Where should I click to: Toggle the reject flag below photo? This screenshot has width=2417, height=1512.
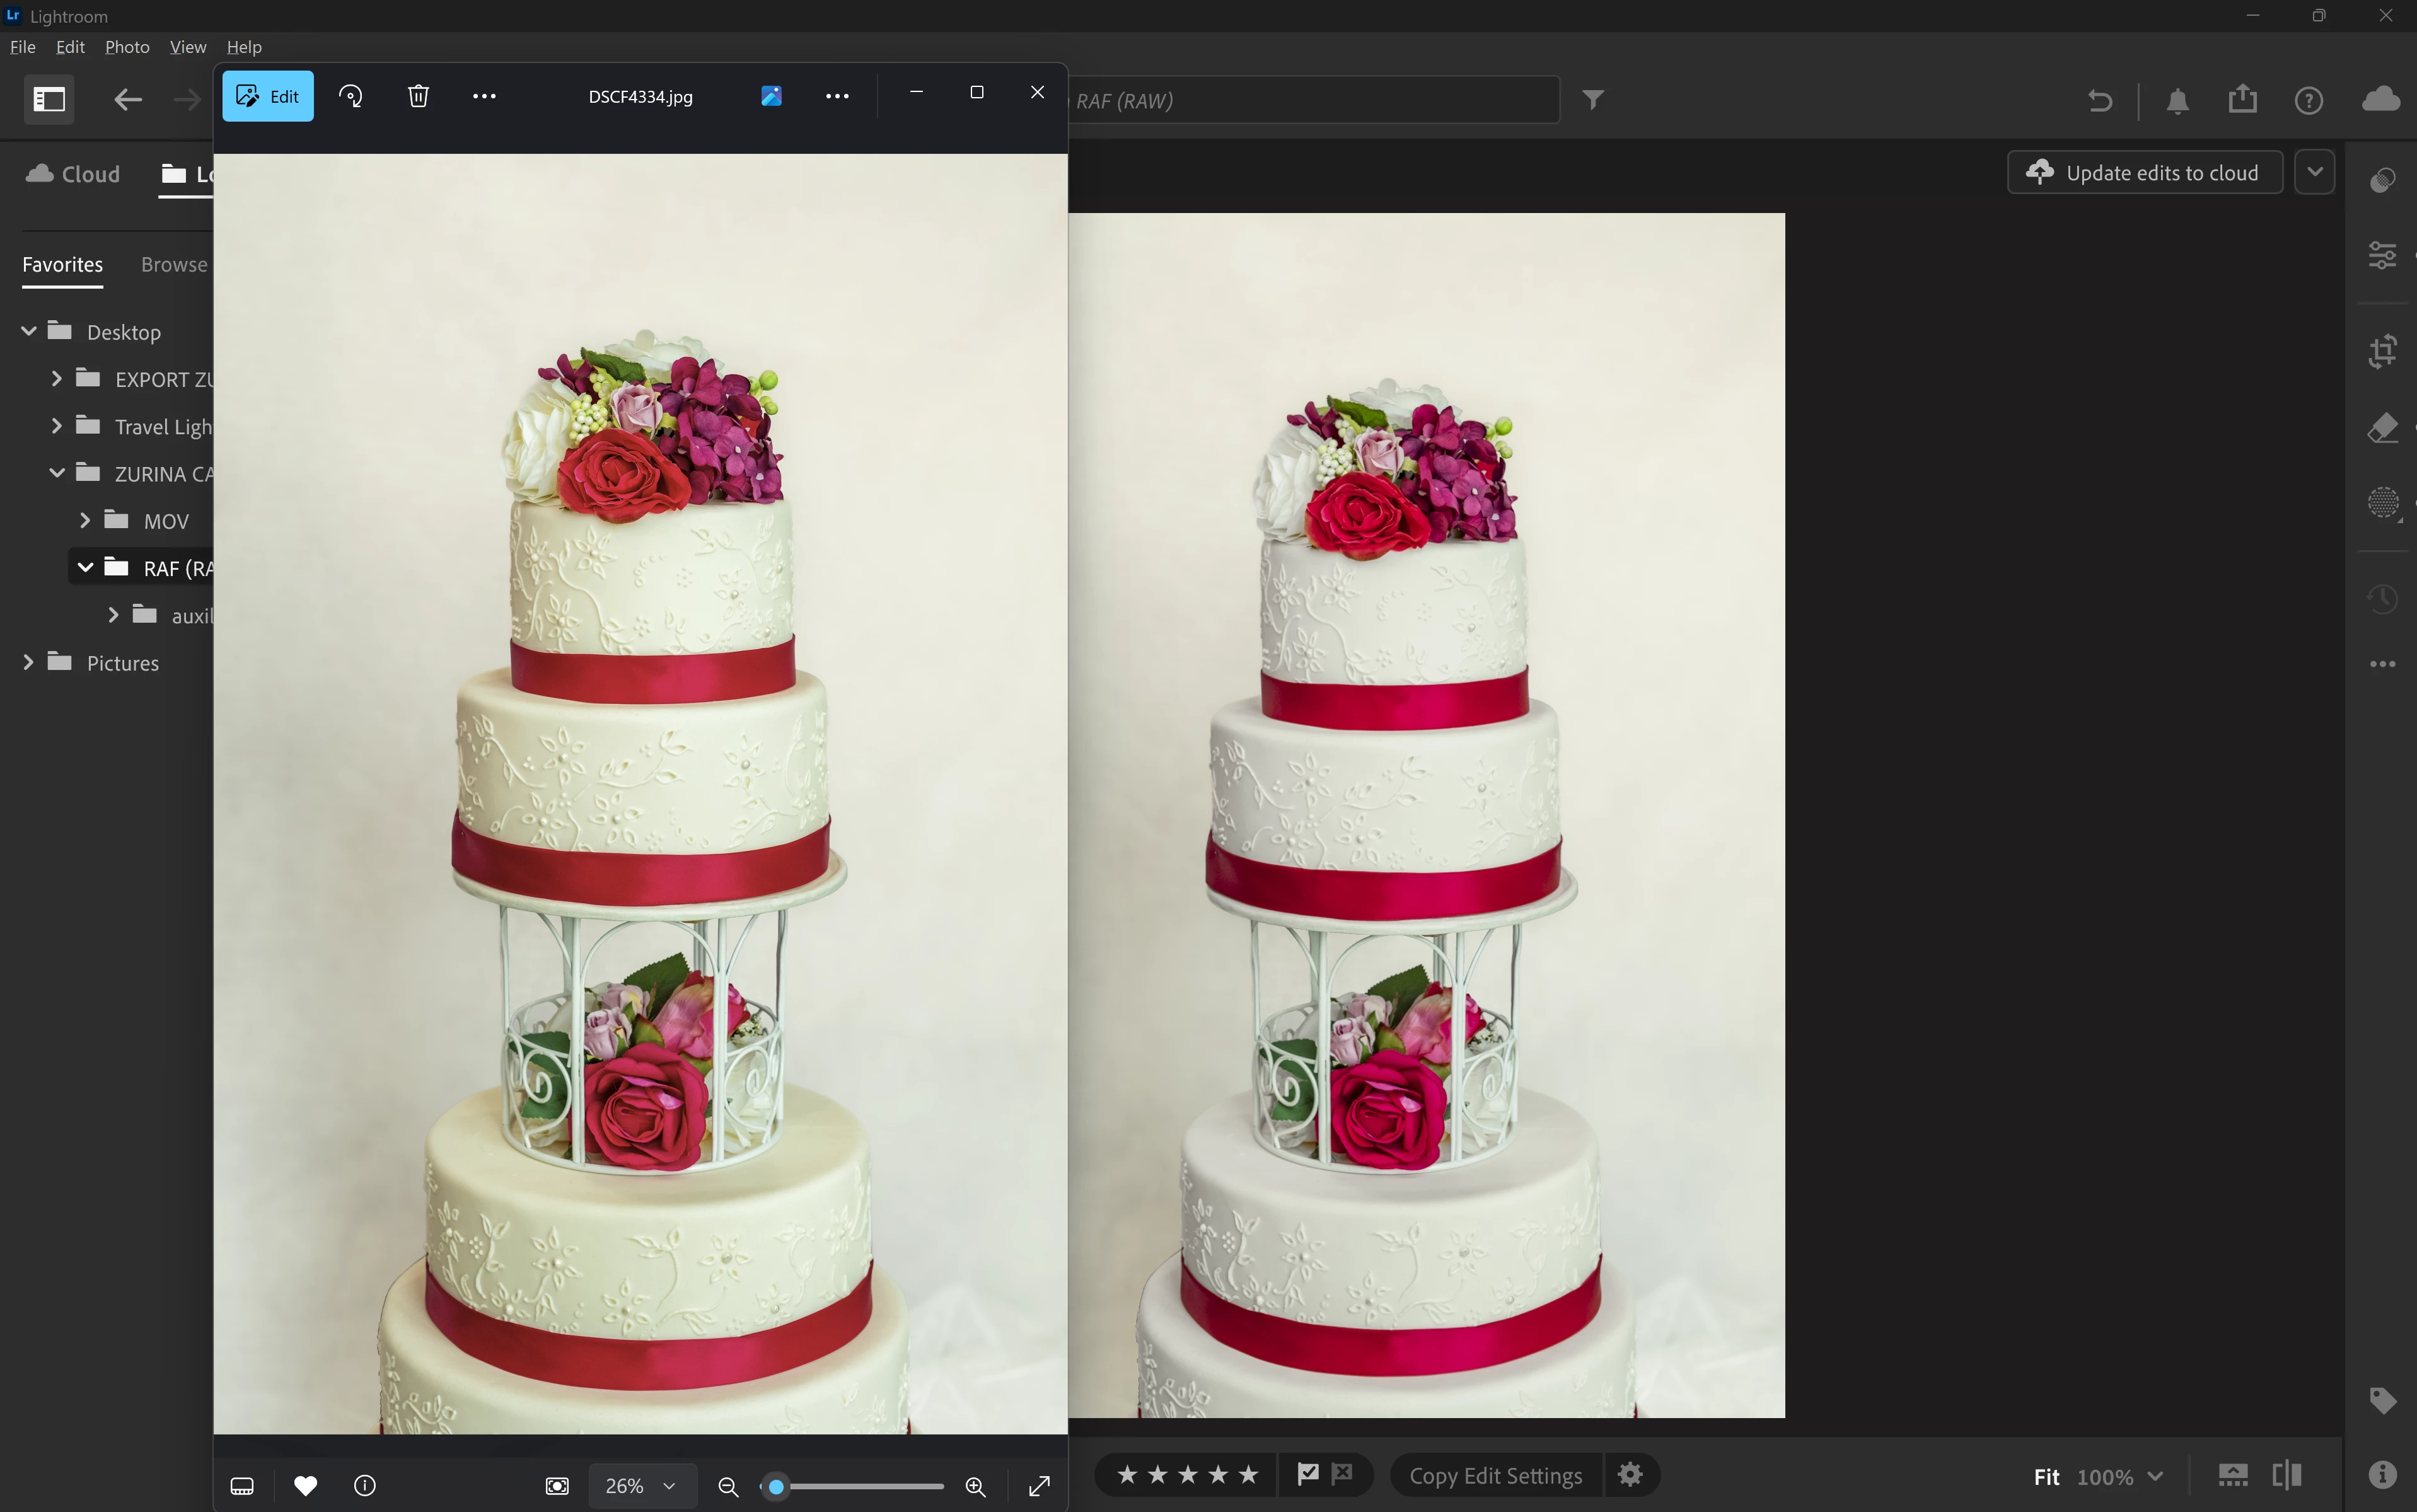click(x=1342, y=1474)
